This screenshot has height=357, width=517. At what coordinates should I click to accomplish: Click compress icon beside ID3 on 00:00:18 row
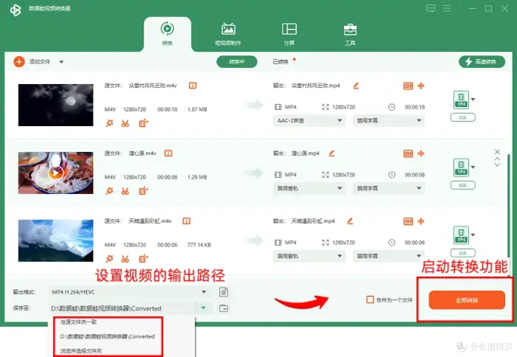tap(421, 86)
